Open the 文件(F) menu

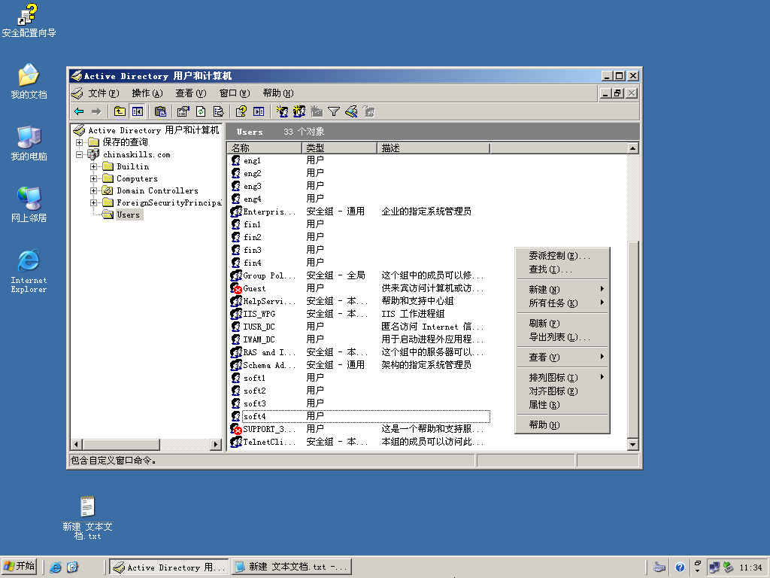pyautogui.click(x=104, y=93)
